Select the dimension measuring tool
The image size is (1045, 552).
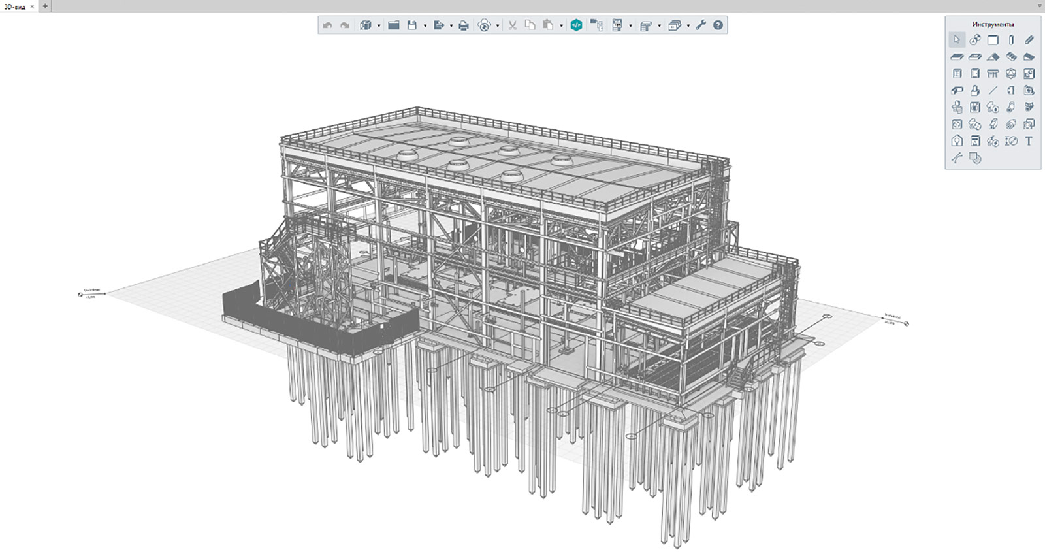point(1011,141)
